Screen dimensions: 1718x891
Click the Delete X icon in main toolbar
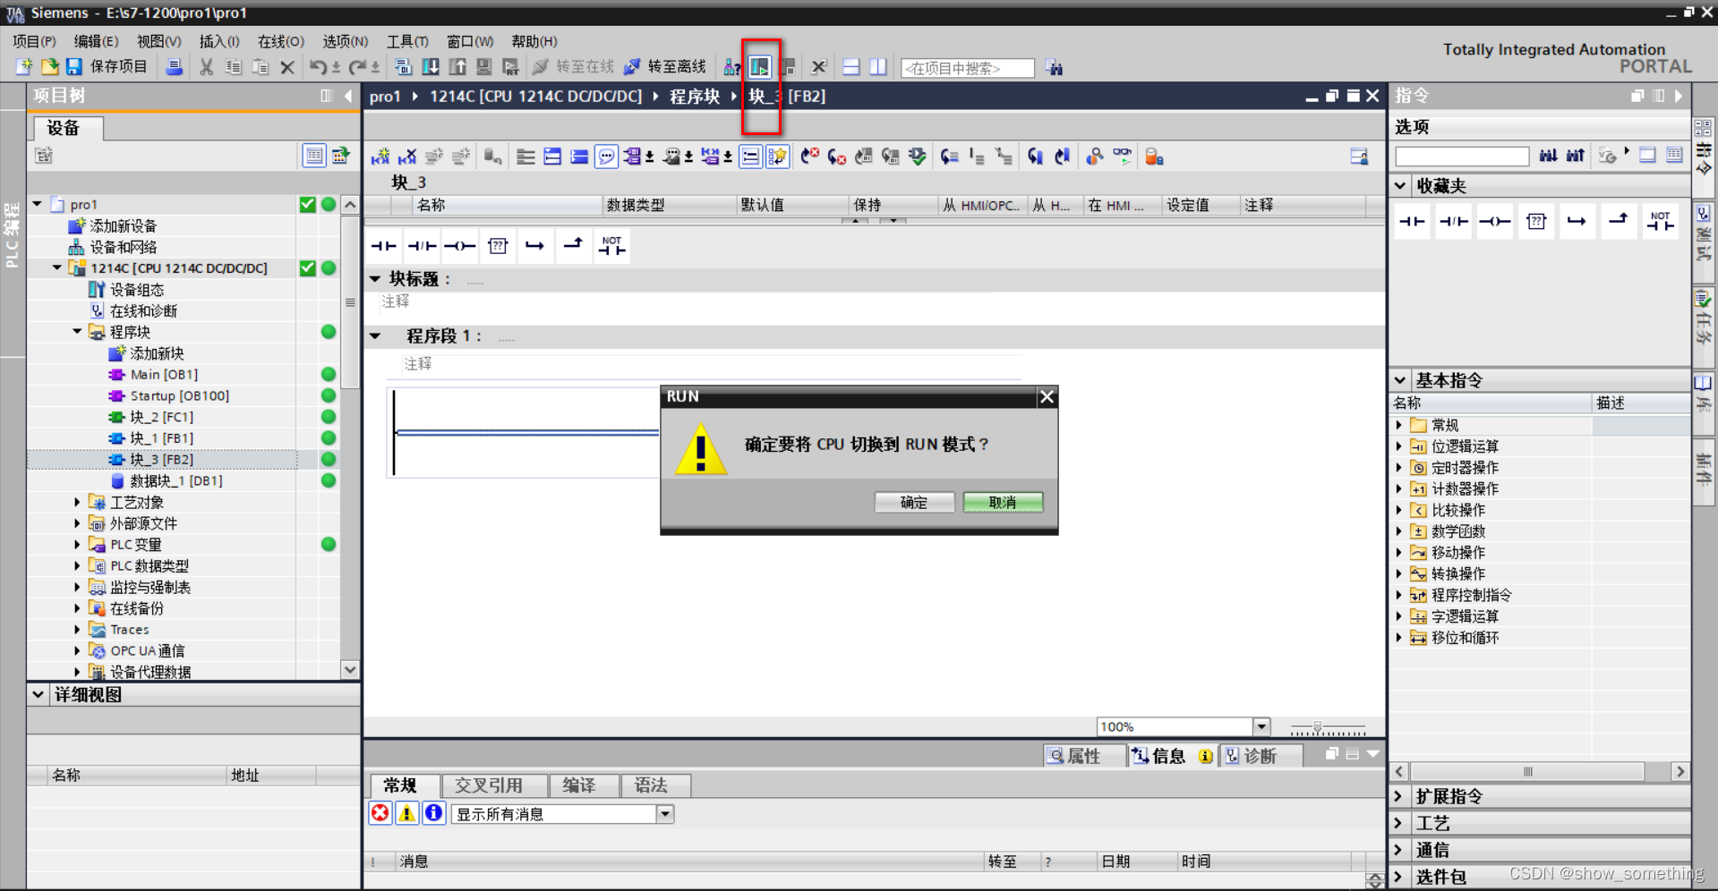[x=287, y=67]
